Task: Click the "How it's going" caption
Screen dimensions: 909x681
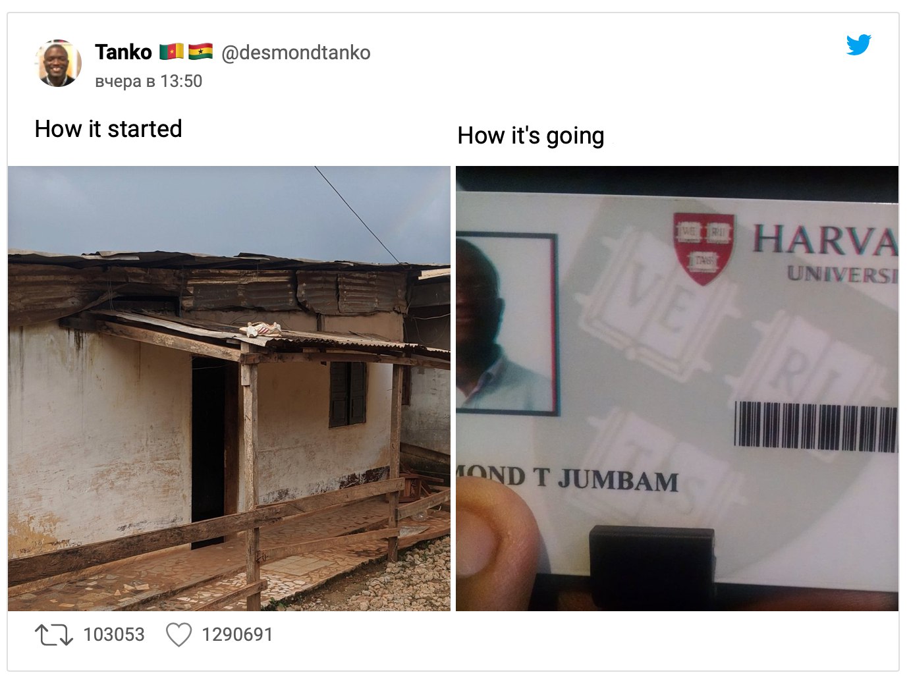Action: (x=530, y=136)
